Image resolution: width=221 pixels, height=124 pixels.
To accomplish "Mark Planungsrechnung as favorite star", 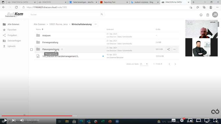I will coord(62,49).
